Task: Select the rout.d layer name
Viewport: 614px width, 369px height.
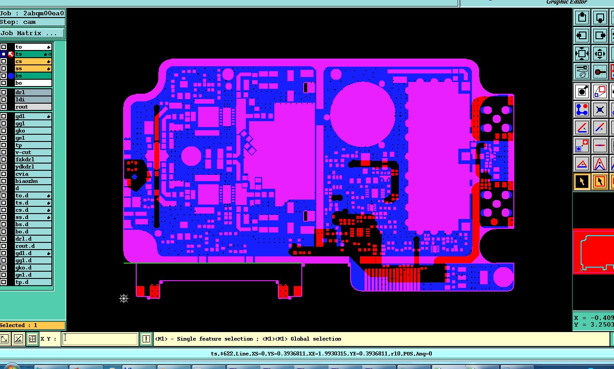Action: (x=33, y=246)
